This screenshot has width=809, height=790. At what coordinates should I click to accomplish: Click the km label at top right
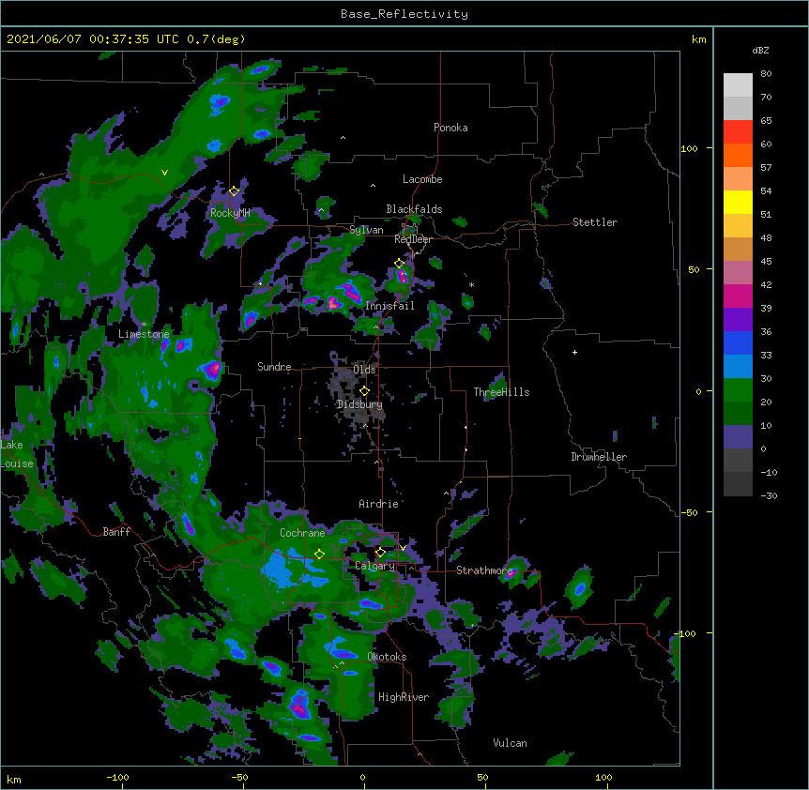point(698,39)
